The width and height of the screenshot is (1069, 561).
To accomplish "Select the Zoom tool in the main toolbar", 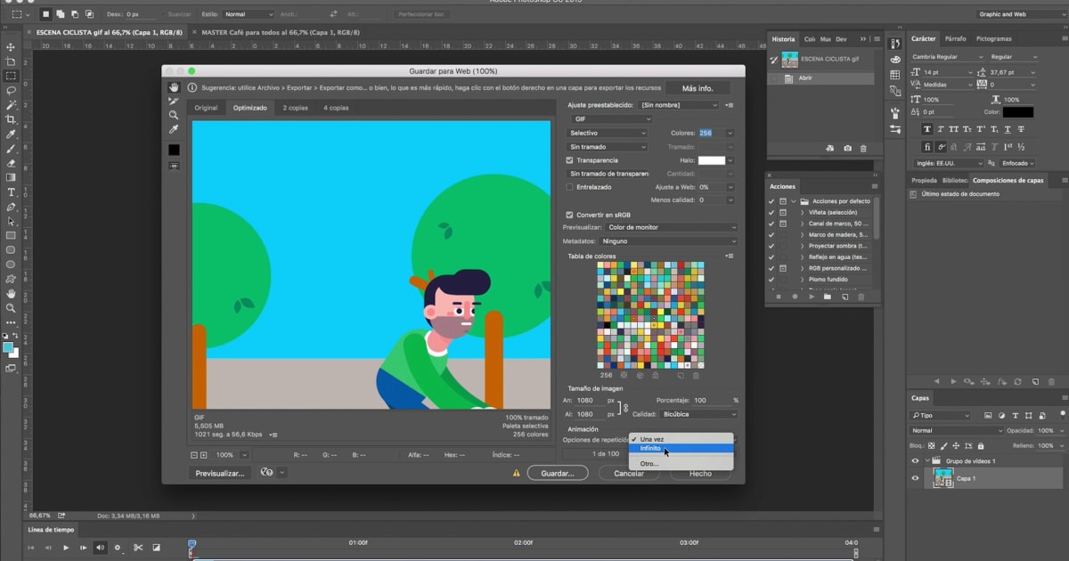I will point(11,308).
